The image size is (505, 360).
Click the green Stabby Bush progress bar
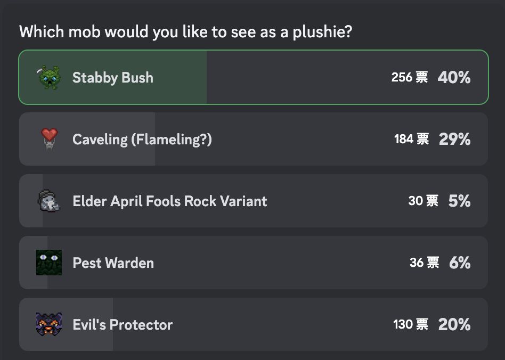click(113, 77)
